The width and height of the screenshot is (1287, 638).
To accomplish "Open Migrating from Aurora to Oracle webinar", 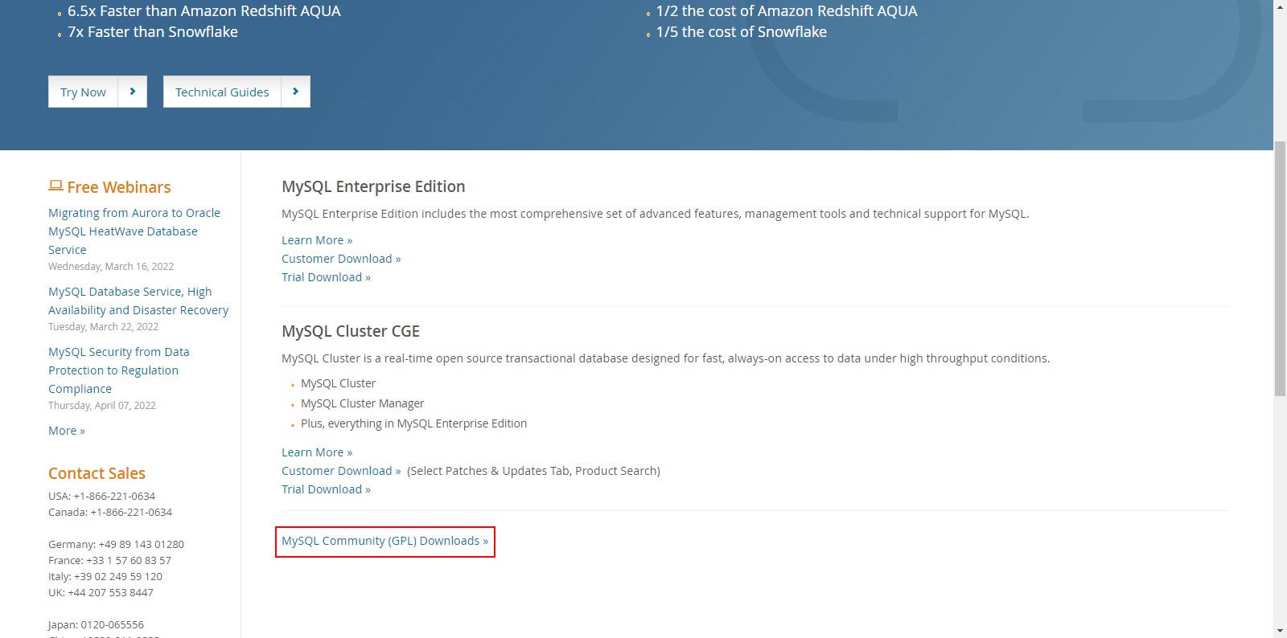I will [x=134, y=231].
